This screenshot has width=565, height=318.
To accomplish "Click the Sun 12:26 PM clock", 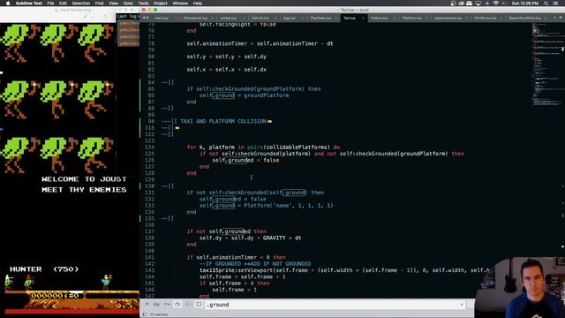I will [x=524, y=4].
